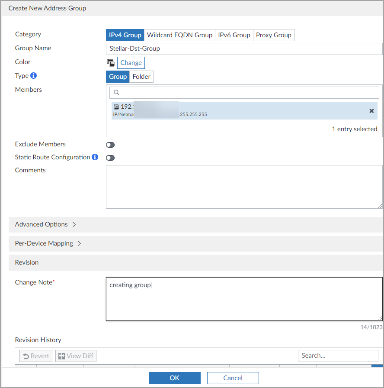Click the View Diff button
This screenshot has width=384, height=388.
coord(76,356)
